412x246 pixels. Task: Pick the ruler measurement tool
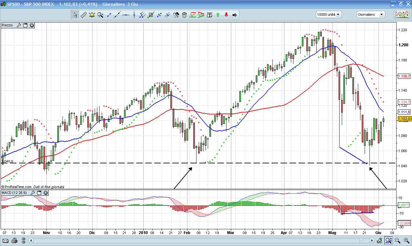83,15
